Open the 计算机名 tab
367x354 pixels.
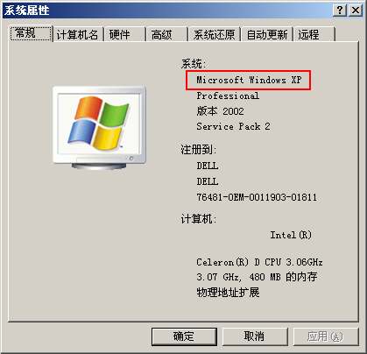coord(78,35)
